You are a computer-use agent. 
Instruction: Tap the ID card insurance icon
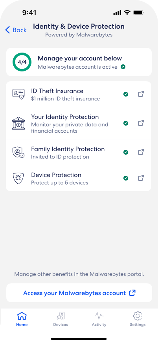(18, 94)
